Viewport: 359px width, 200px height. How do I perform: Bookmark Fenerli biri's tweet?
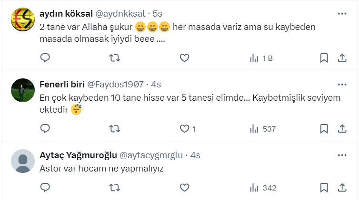coord(324,129)
